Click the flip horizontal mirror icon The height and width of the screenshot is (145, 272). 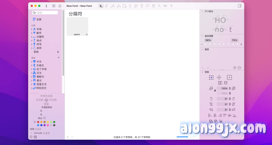tap(220, 83)
